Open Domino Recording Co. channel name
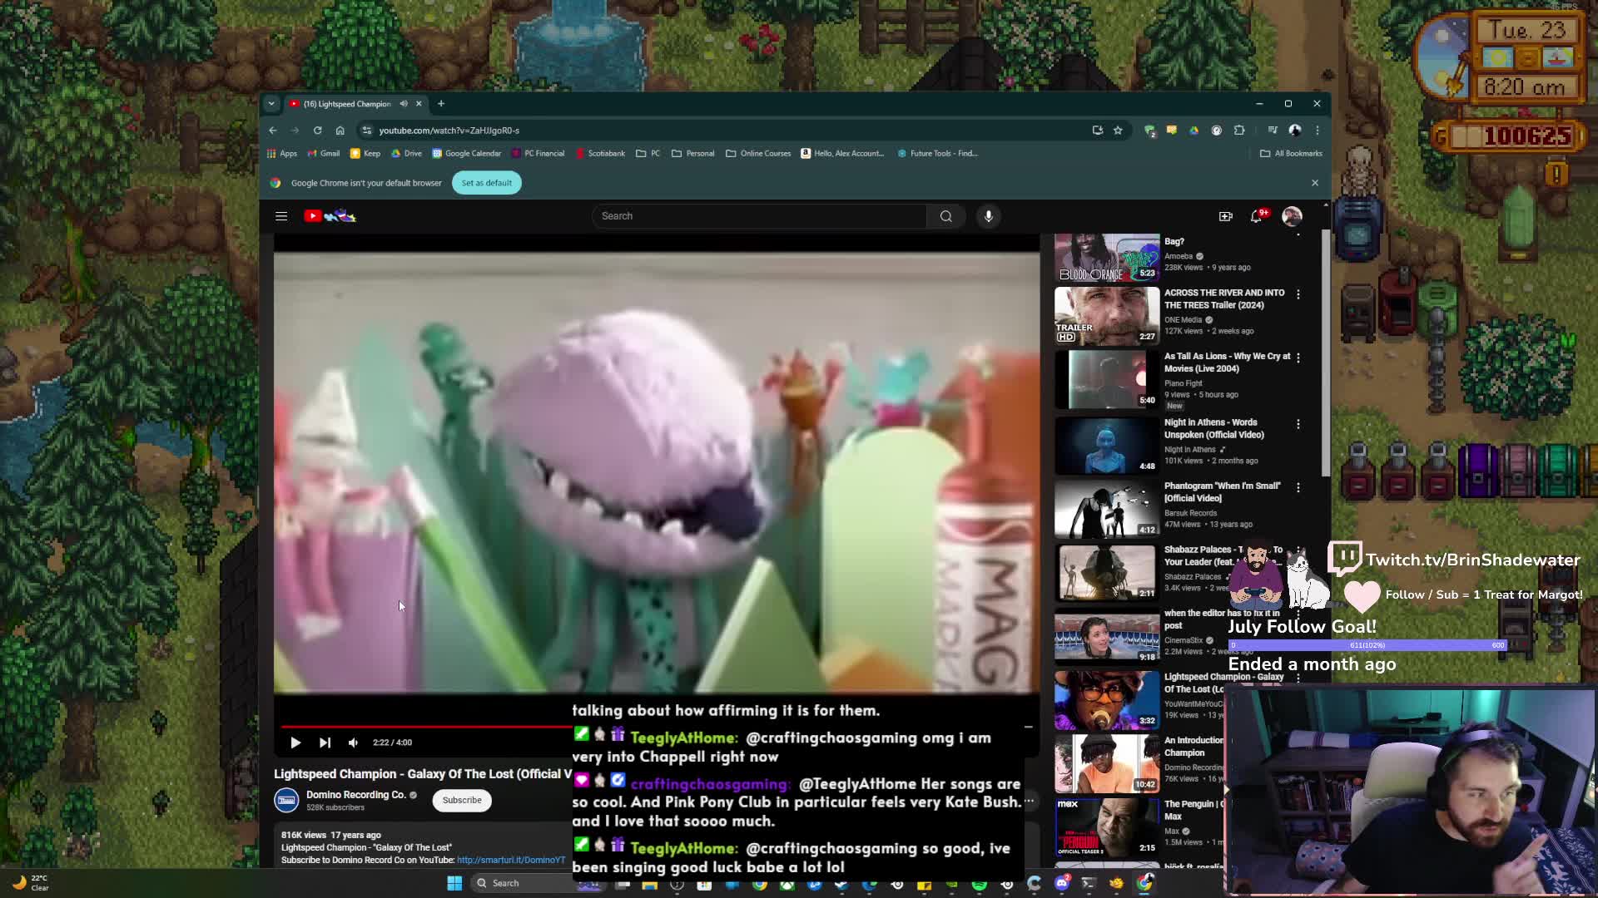The width and height of the screenshot is (1598, 898). pyautogui.click(x=356, y=795)
